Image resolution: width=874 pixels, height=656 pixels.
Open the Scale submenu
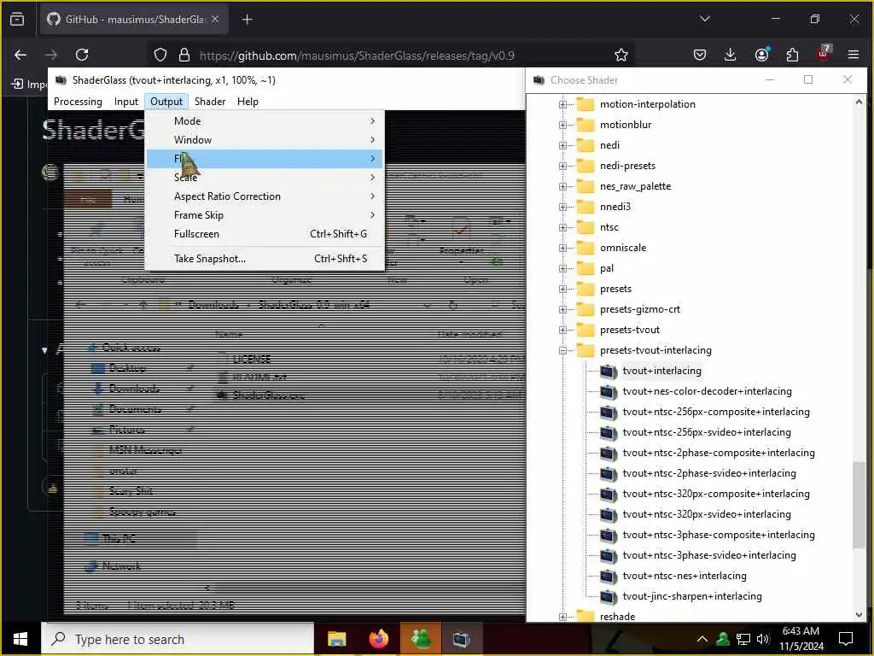point(265,178)
